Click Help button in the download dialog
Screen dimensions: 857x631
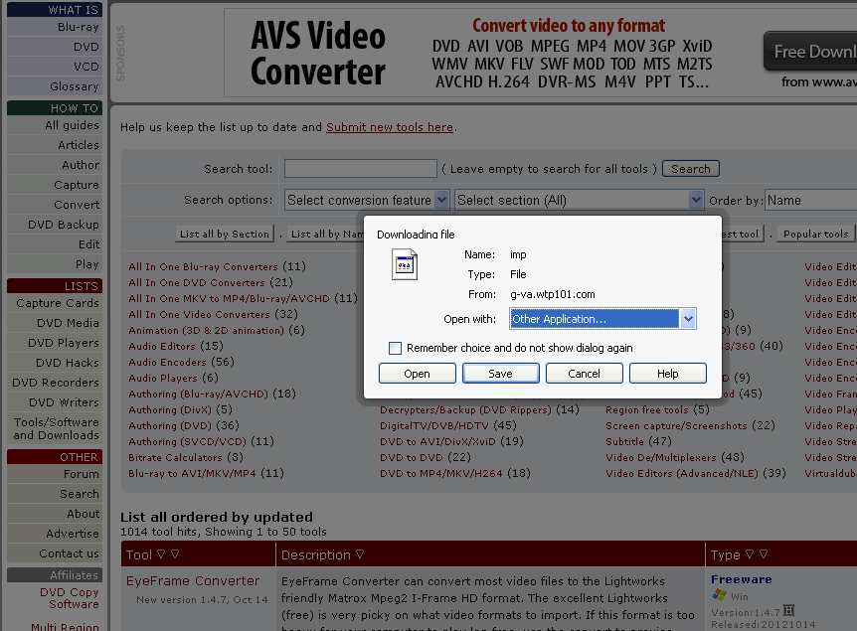(668, 374)
